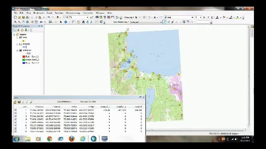Open the Drawing dropdown menu
Screen dimensions: 266x149
point(129,17)
